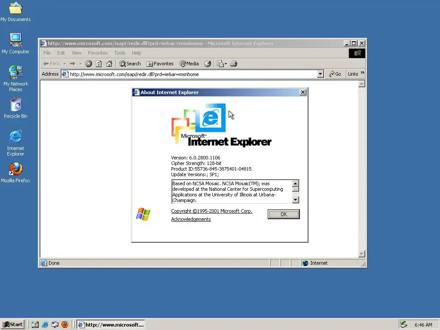This screenshot has width=440, height=330.
Task: Go to the Home page icon
Action: click(x=109, y=64)
